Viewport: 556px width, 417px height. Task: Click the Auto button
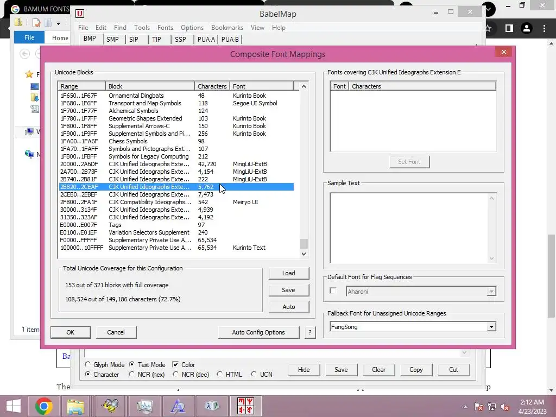coord(289,307)
